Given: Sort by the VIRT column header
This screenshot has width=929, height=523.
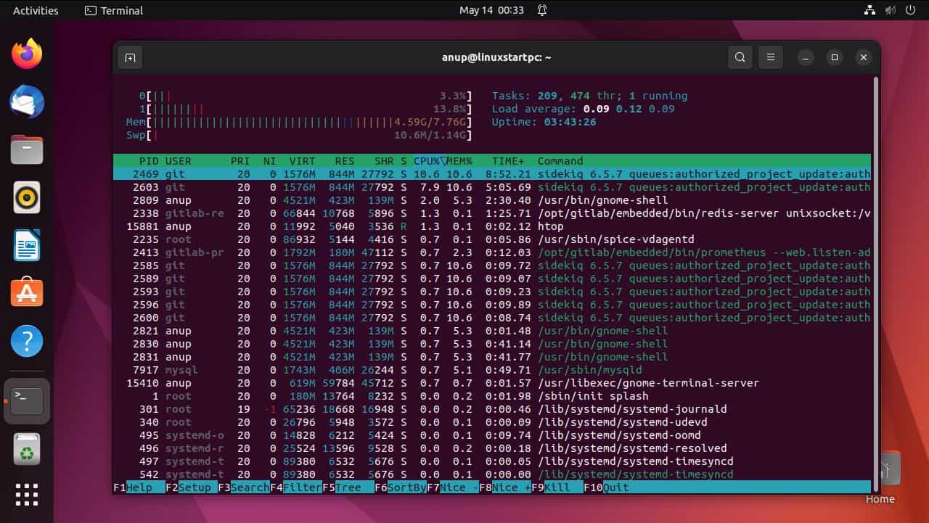Looking at the screenshot, I should click(303, 161).
